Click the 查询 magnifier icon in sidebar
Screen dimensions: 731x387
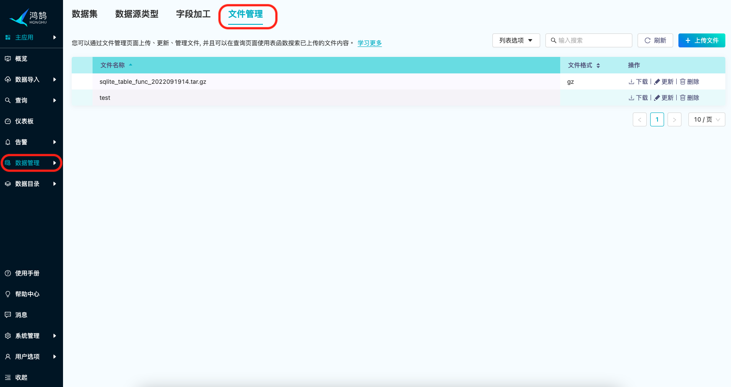pyautogui.click(x=8, y=100)
